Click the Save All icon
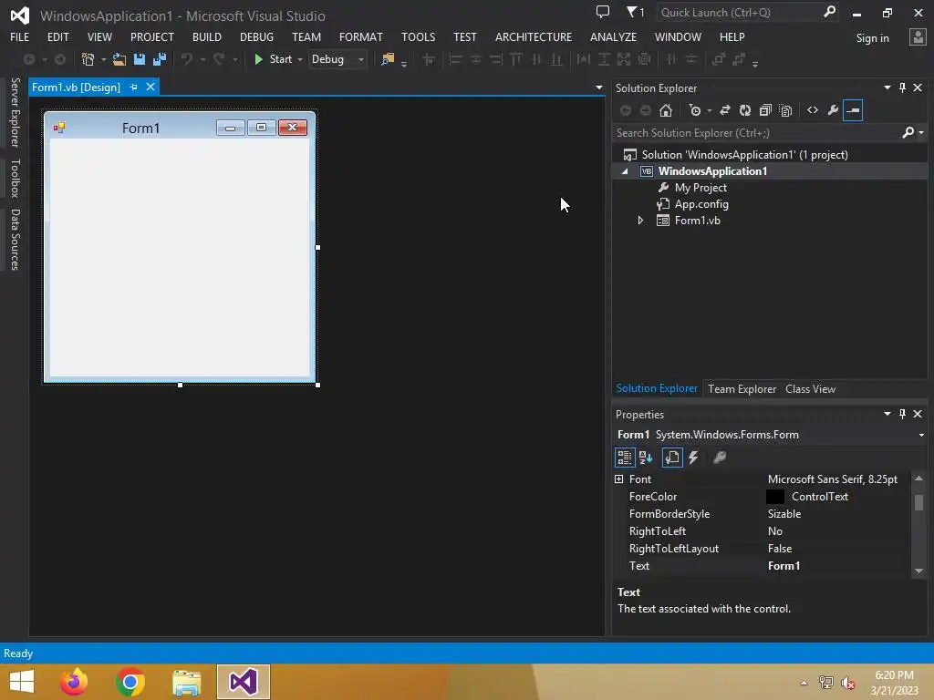Viewport: 934px width, 700px height. point(160,59)
